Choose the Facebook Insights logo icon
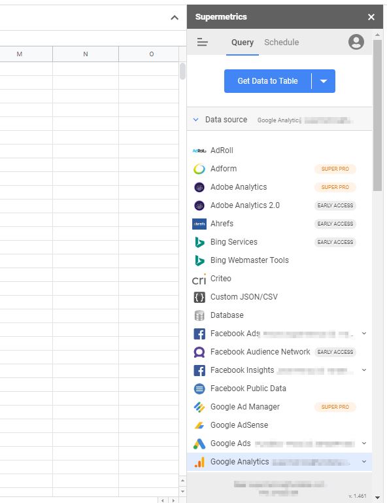The height and width of the screenshot is (503, 387). (x=199, y=370)
